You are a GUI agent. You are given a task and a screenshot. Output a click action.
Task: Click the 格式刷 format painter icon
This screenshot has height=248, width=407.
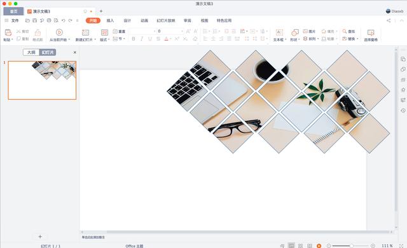tap(38, 32)
